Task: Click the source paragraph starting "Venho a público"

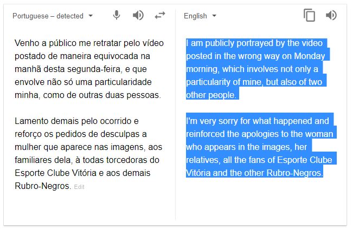Action: (x=87, y=69)
